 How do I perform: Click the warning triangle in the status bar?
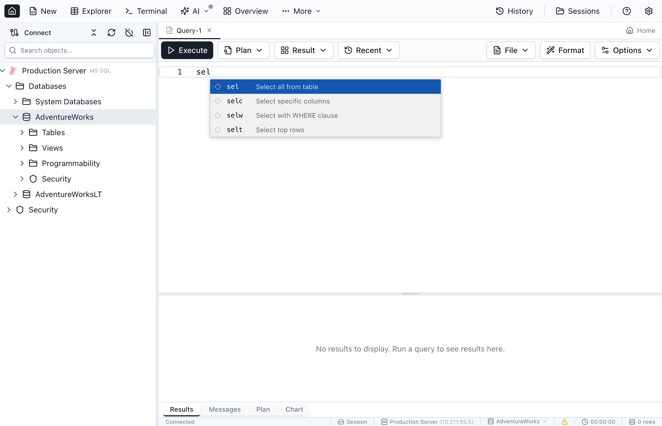(564, 422)
